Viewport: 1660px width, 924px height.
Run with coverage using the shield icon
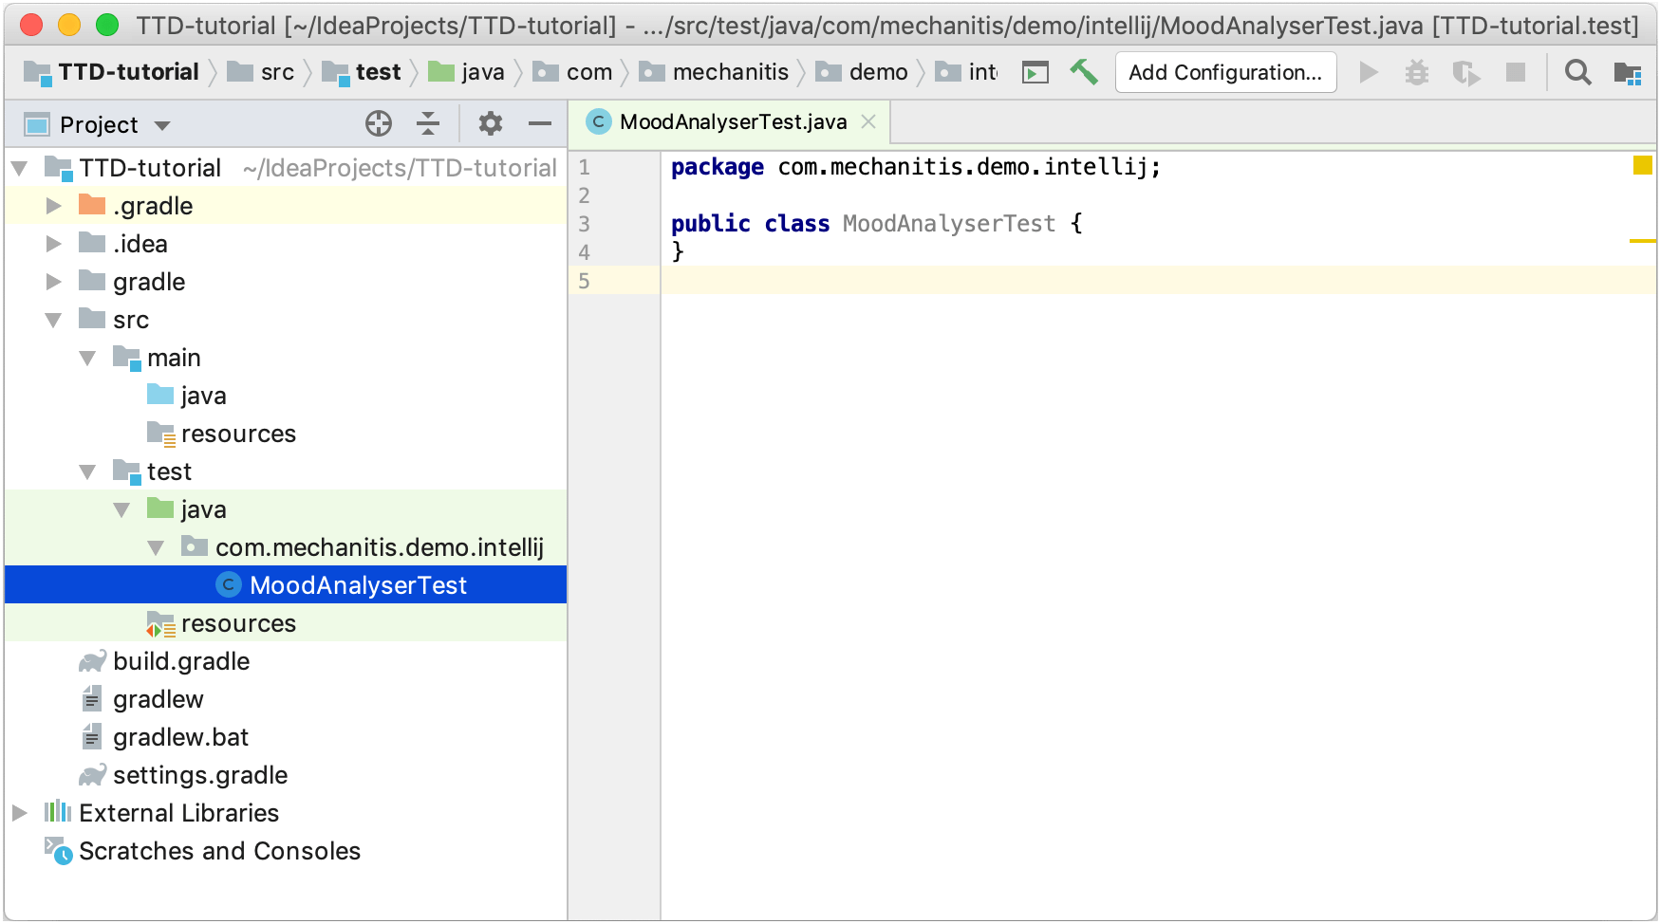click(x=1466, y=71)
